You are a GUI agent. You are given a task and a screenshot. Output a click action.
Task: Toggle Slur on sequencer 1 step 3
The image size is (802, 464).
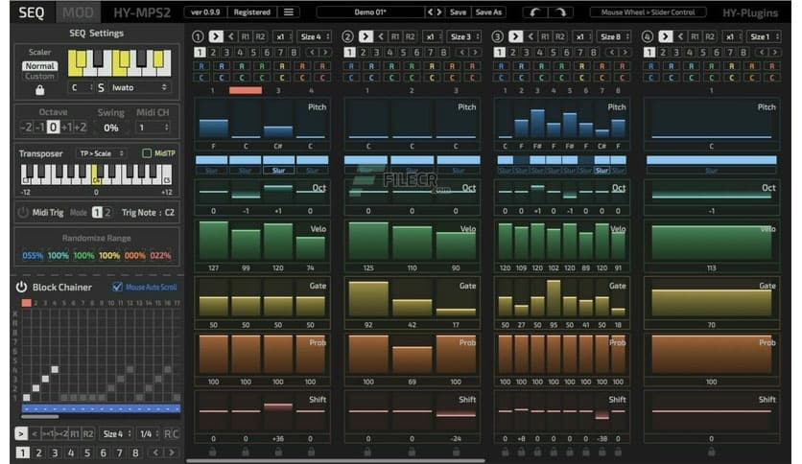(x=278, y=171)
